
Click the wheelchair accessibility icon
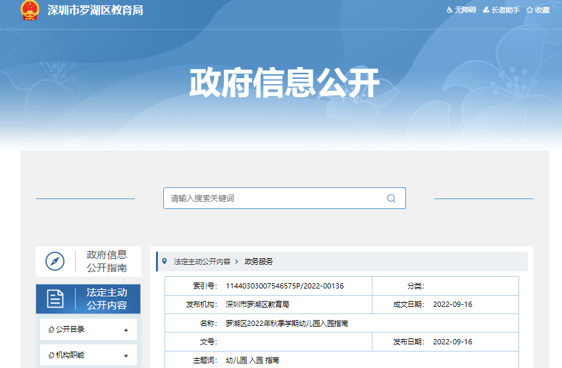coord(450,11)
